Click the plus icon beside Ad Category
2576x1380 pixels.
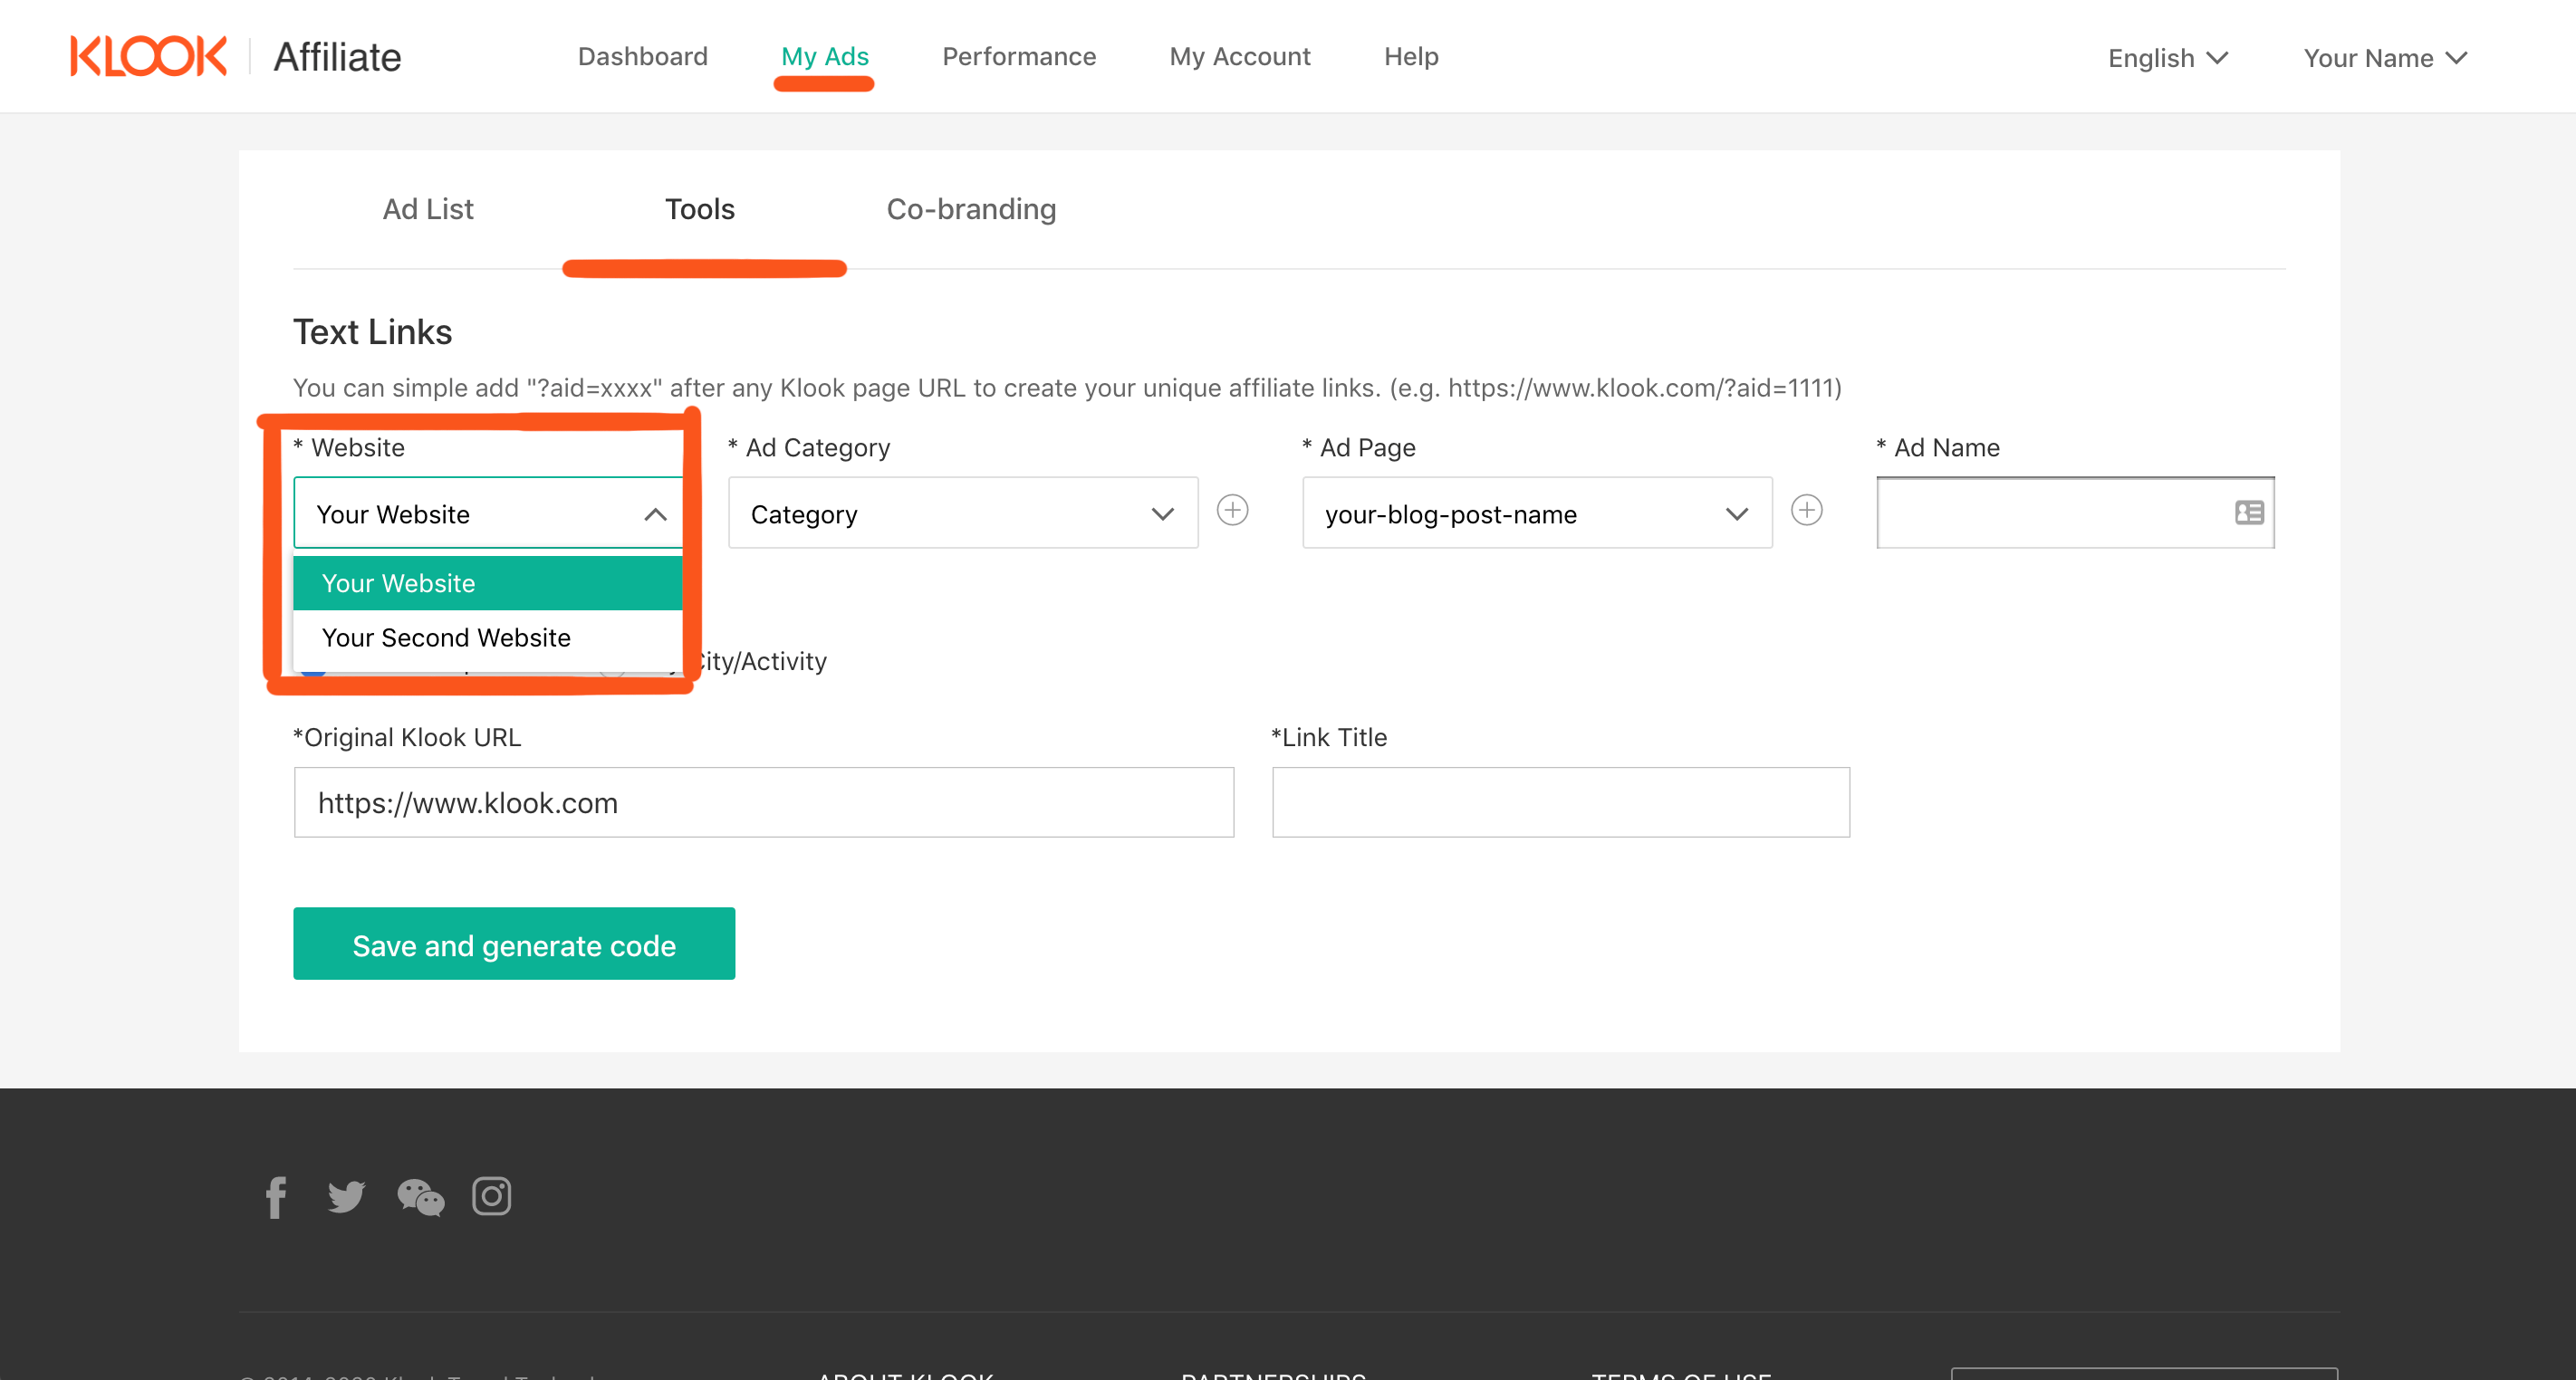click(x=1232, y=511)
